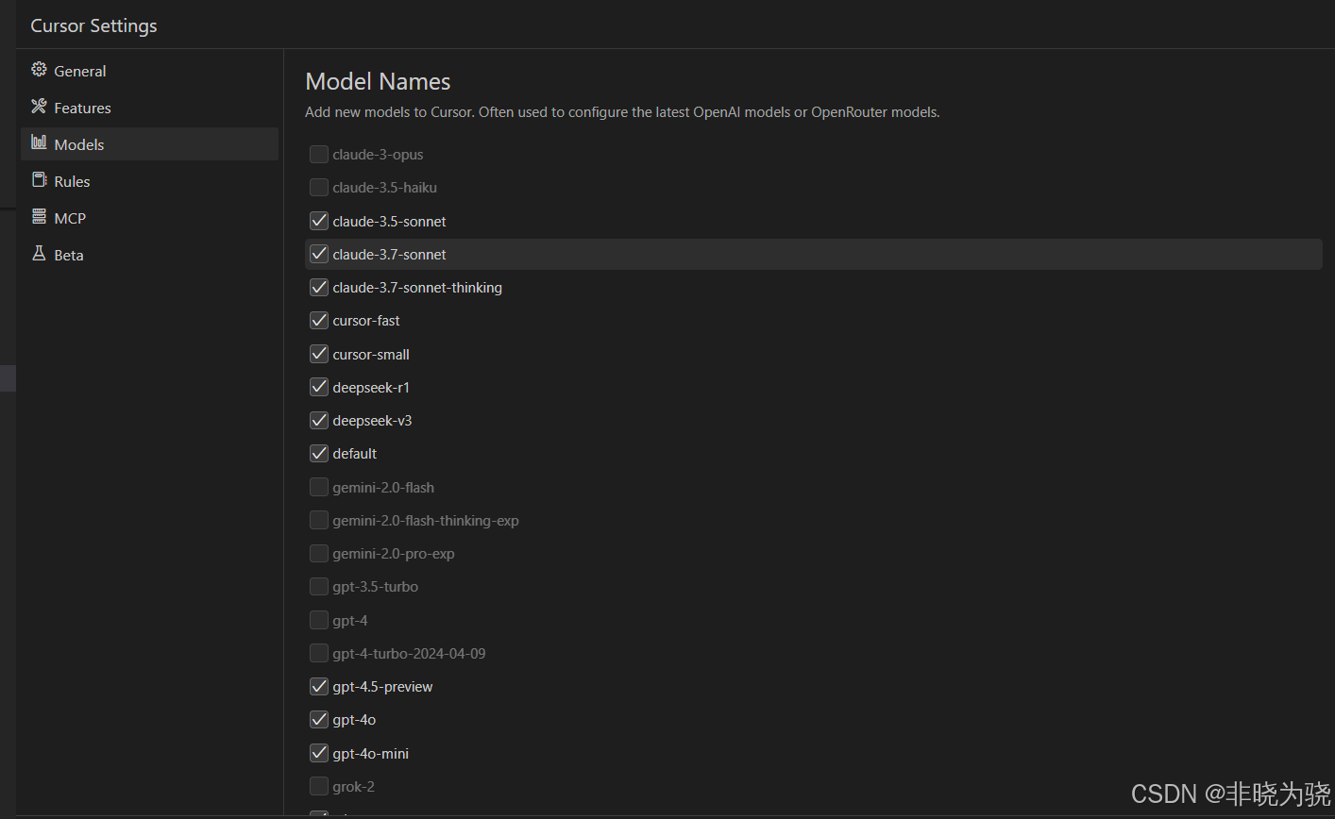Uncheck the deepseek-v3 checkbox
This screenshot has height=819, width=1335.
click(x=319, y=420)
